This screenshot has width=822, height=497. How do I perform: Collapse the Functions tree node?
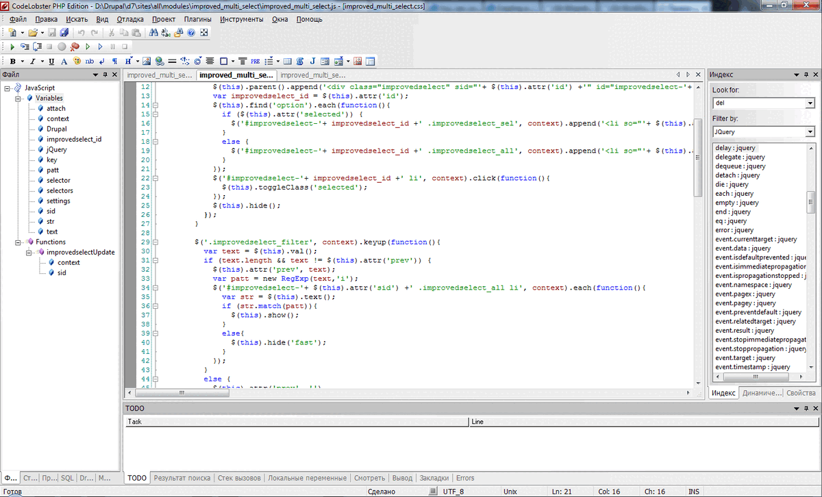click(x=18, y=242)
